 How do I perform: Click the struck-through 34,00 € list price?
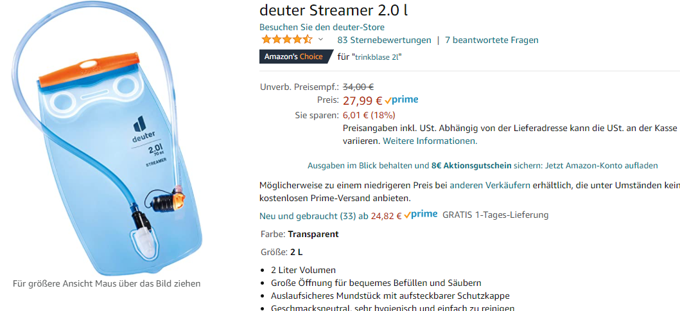click(x=358, y=87)
